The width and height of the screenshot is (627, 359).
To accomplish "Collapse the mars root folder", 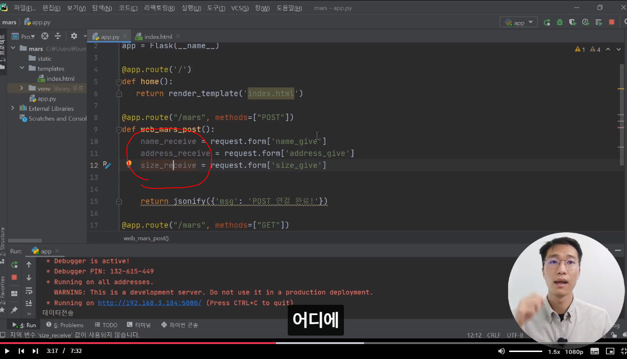I will coord(13,49).
